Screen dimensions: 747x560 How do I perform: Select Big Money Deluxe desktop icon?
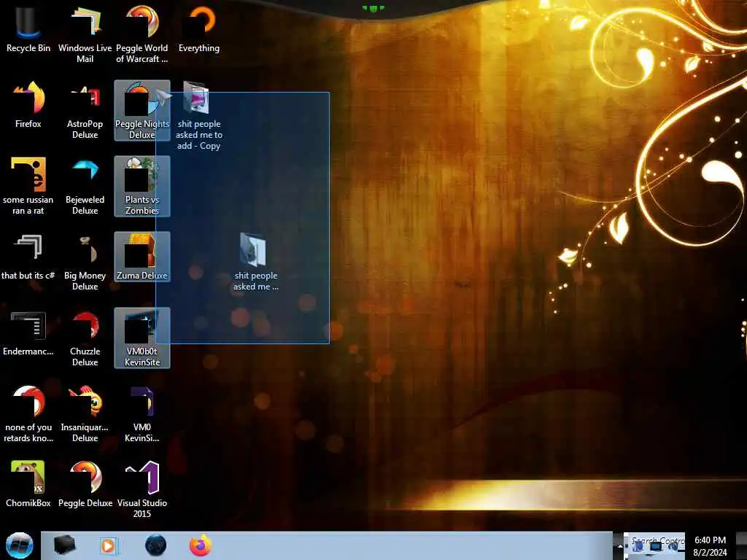85,262
